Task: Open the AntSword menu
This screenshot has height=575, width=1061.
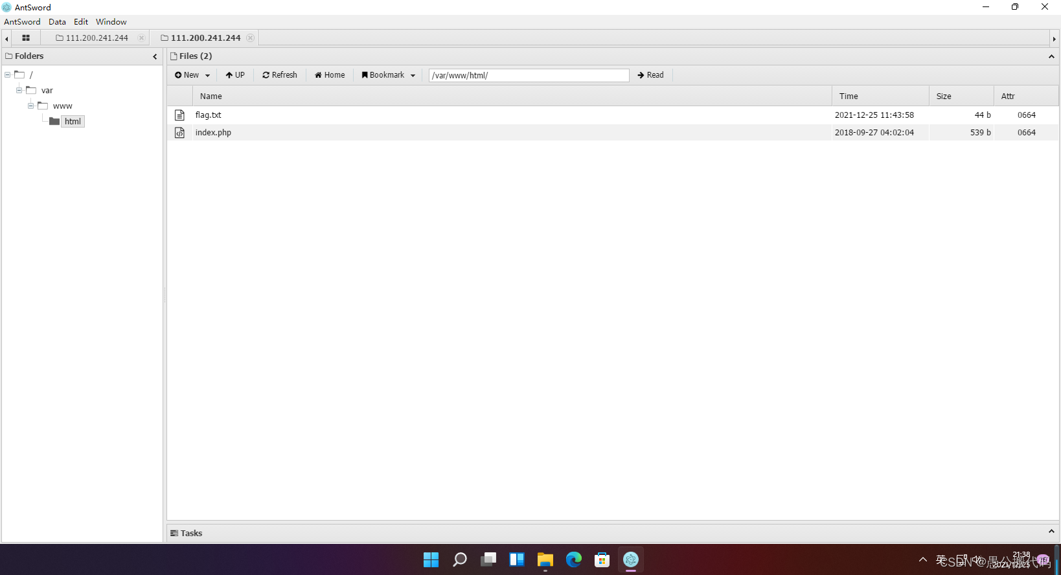Action: [x=22, y=21]
